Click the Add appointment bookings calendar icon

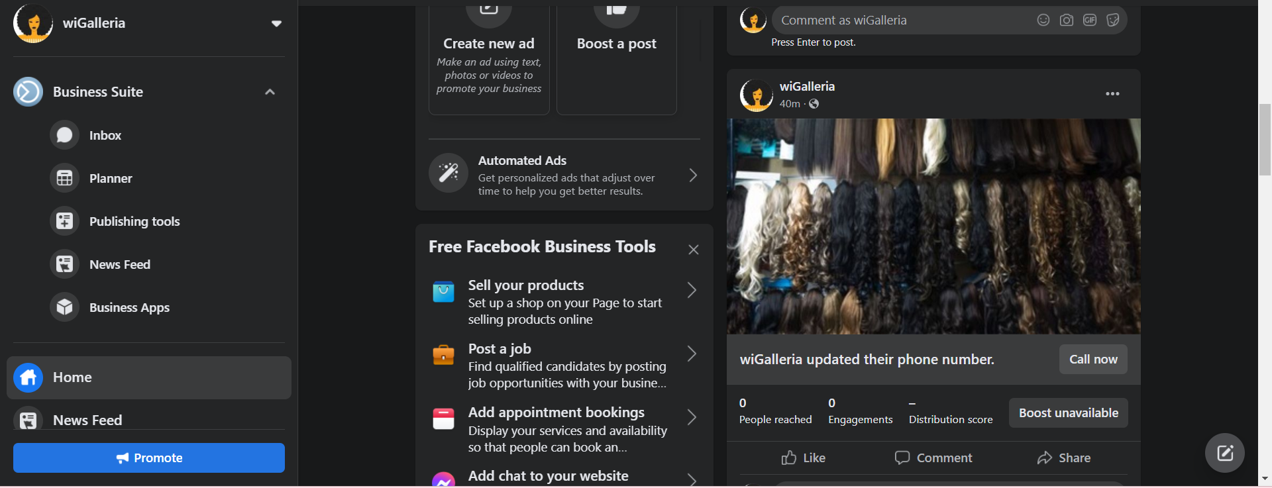(x=443, y=418)
